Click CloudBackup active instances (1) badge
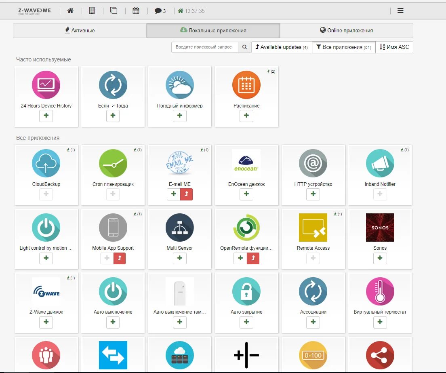This screenshot has height=373, width=446. [x=71, y=150]
